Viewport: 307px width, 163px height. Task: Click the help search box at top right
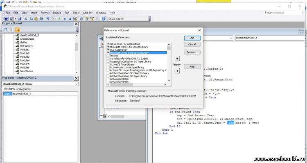[283, 13]
